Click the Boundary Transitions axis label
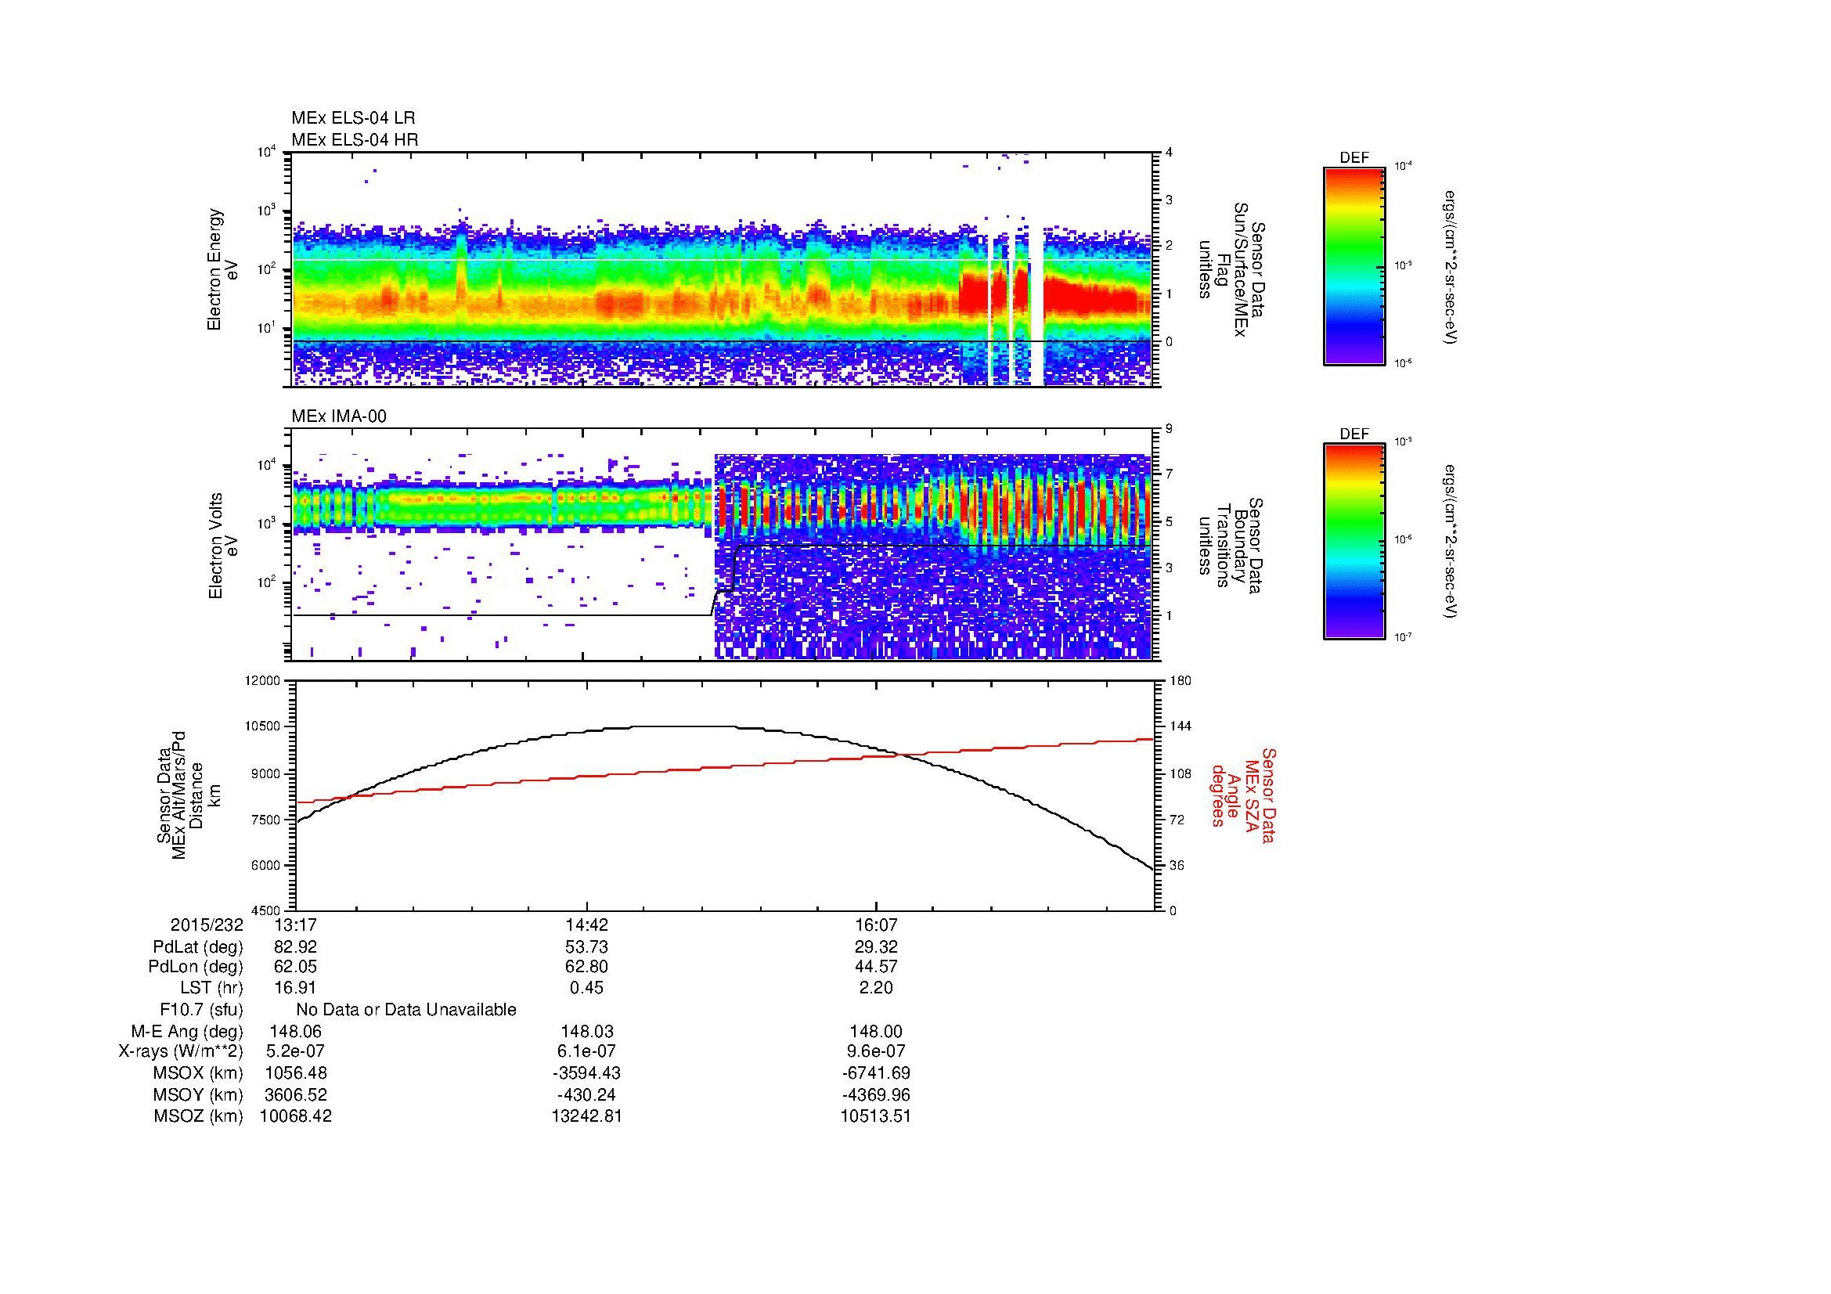This screenshot has height=1294, width=1831. tap(1231, 546)
